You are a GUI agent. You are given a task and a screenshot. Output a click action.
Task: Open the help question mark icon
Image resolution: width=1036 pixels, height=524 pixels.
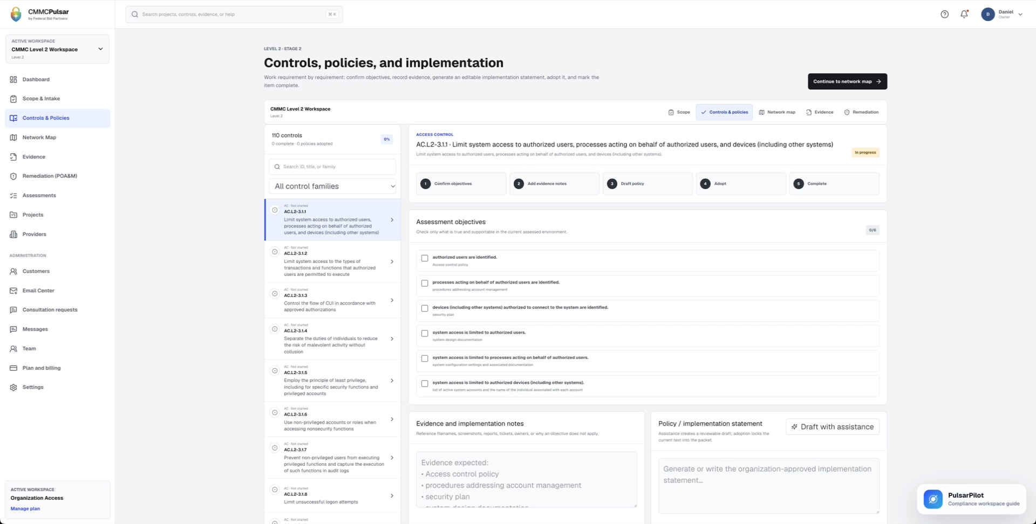point(944,15)
